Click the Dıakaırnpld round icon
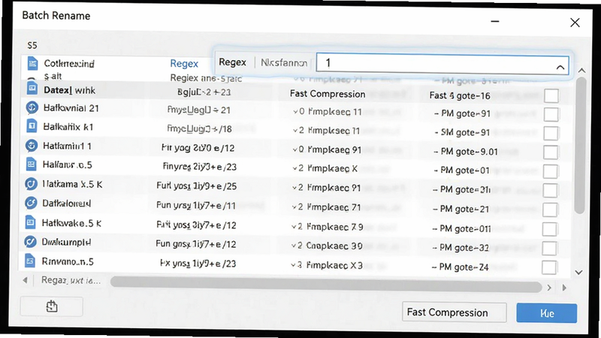 [x=30, y=242]
